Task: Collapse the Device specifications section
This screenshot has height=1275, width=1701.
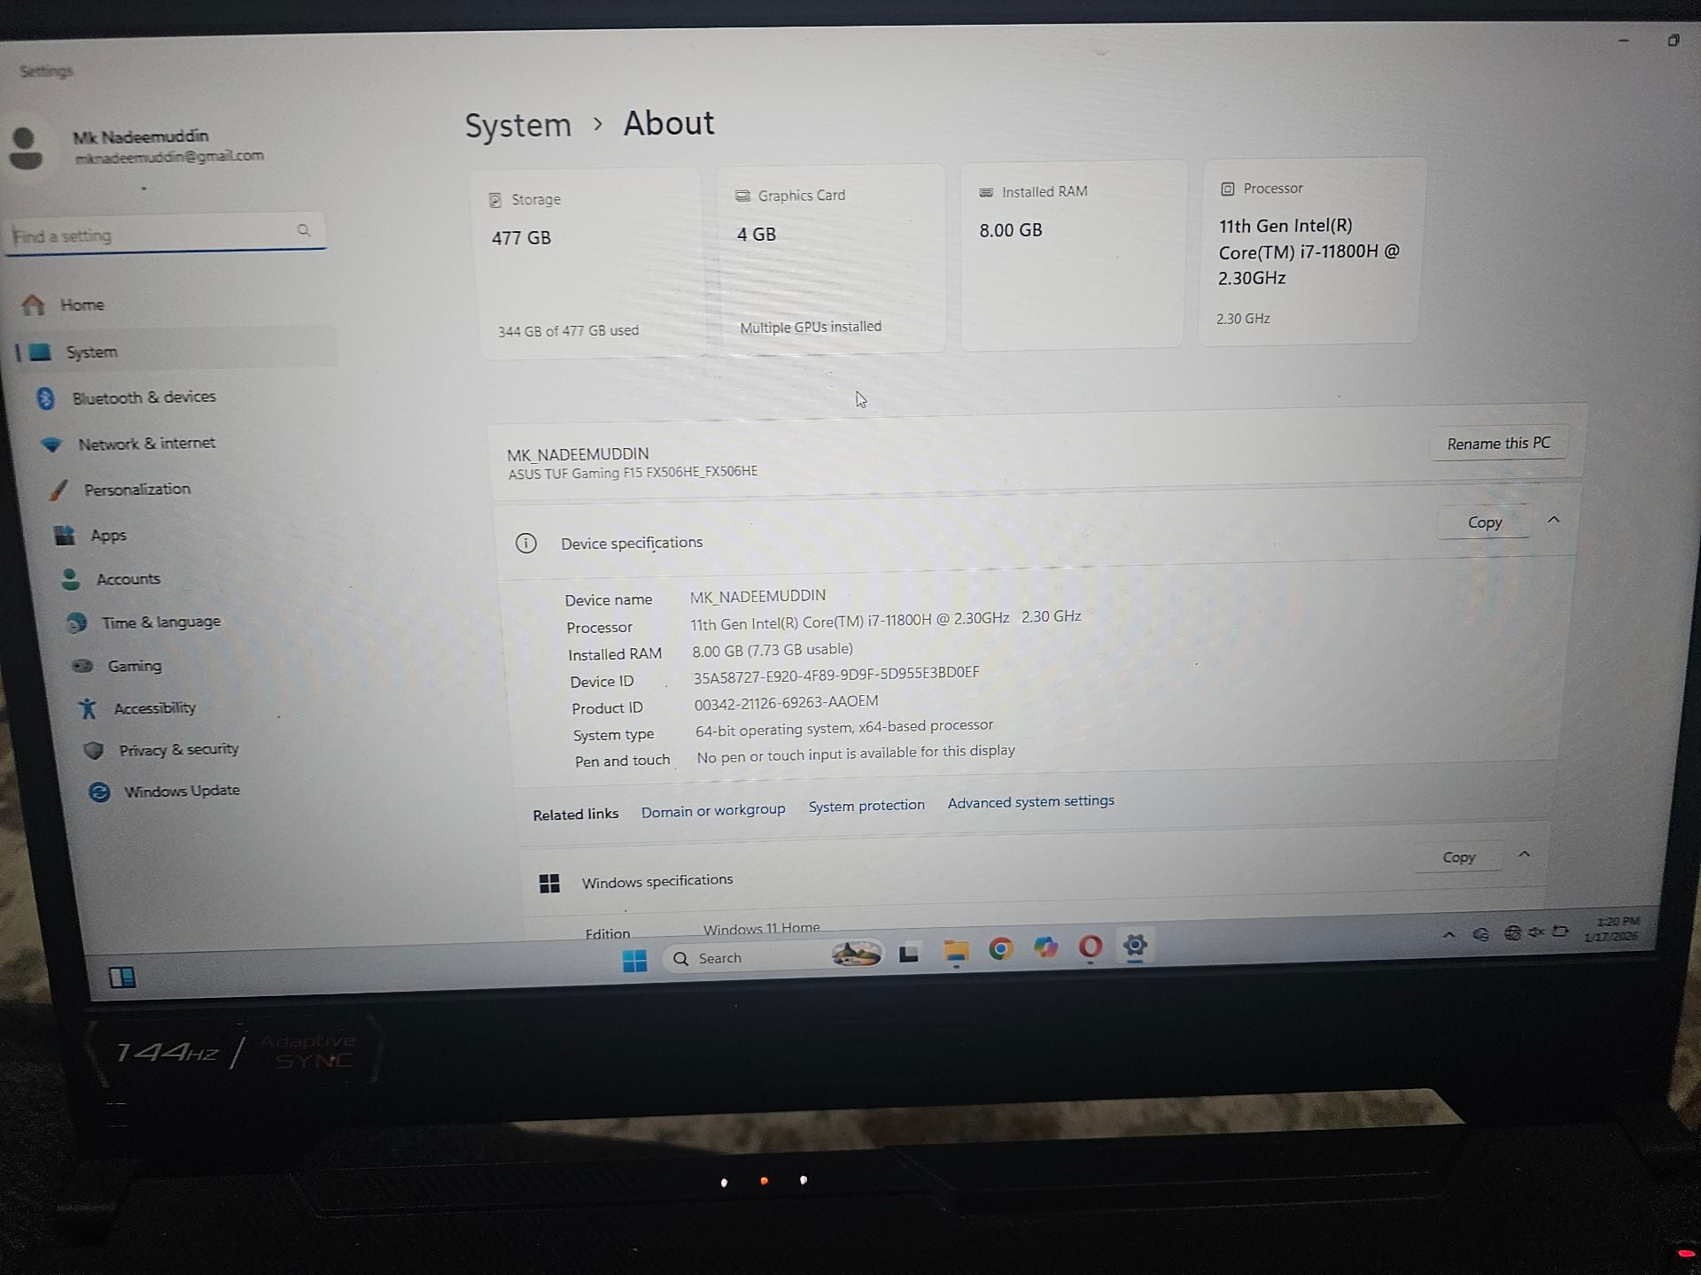Action: coord(1553,520)
